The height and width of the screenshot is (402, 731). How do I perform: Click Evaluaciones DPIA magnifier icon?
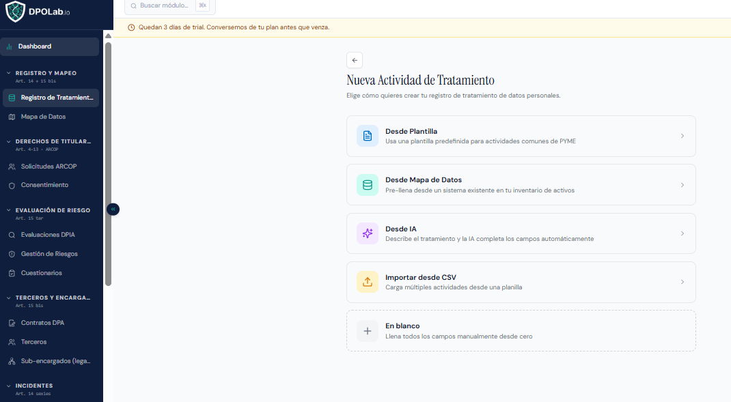point(12,235)
